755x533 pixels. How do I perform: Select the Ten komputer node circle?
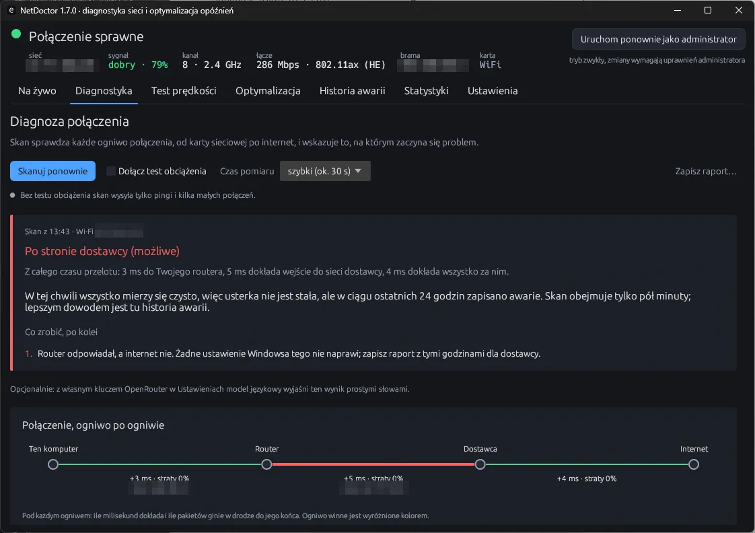[53, 464]
